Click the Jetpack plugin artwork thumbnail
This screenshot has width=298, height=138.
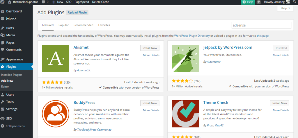coord(185,58)
